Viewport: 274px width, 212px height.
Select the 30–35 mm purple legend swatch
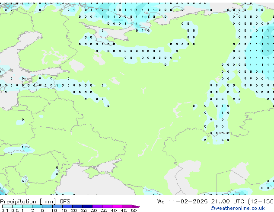click(x=97, y=206)
